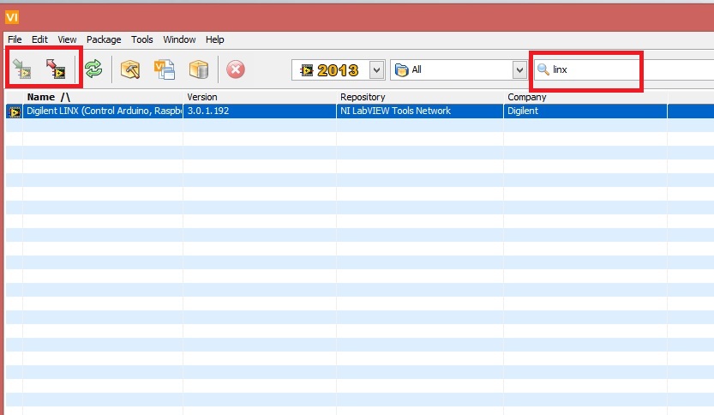Click the VI app icon in title bar

(12, 18)
